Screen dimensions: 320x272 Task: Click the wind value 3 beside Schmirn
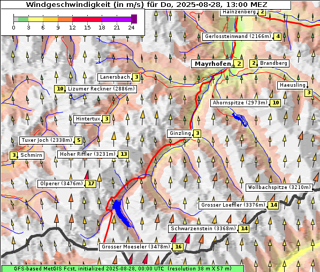pyautogui.click(x=13, y=155)
